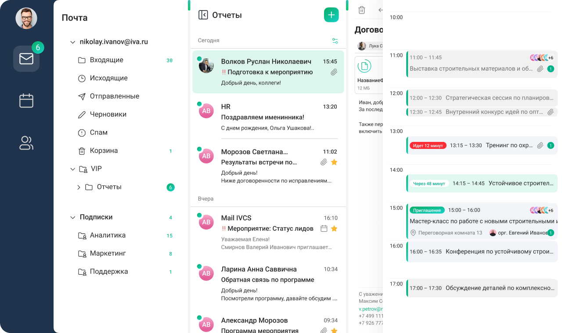Open the Contacts section in sidebar
This screenshot has width=562, height=333.
coord(26,143)
